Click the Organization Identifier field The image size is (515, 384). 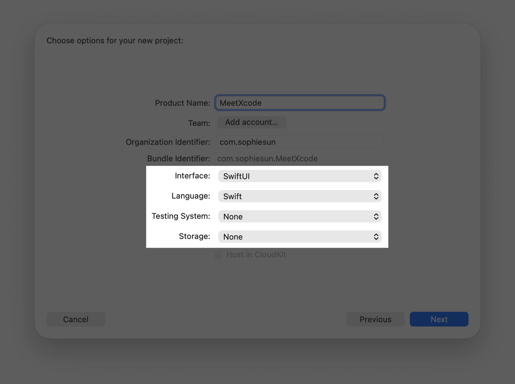(x=300, y=142)
